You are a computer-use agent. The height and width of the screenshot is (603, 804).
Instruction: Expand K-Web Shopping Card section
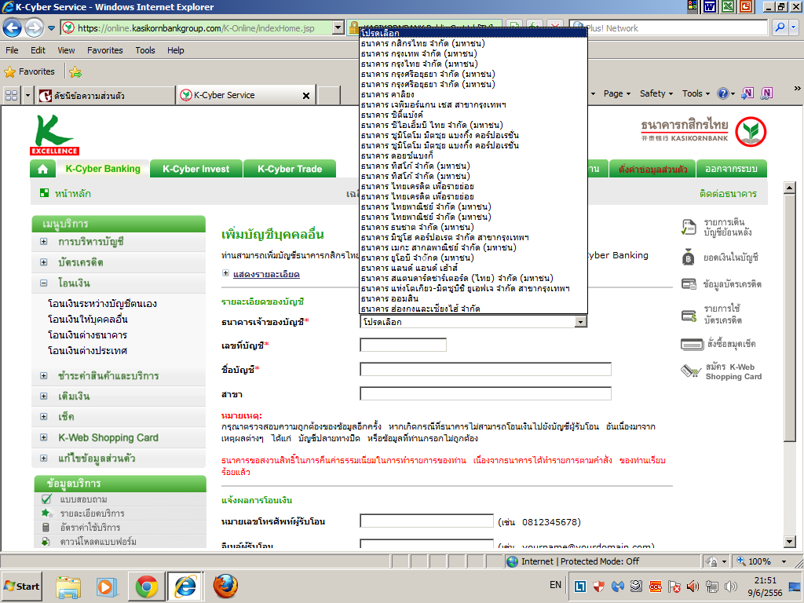coord(44,437)
